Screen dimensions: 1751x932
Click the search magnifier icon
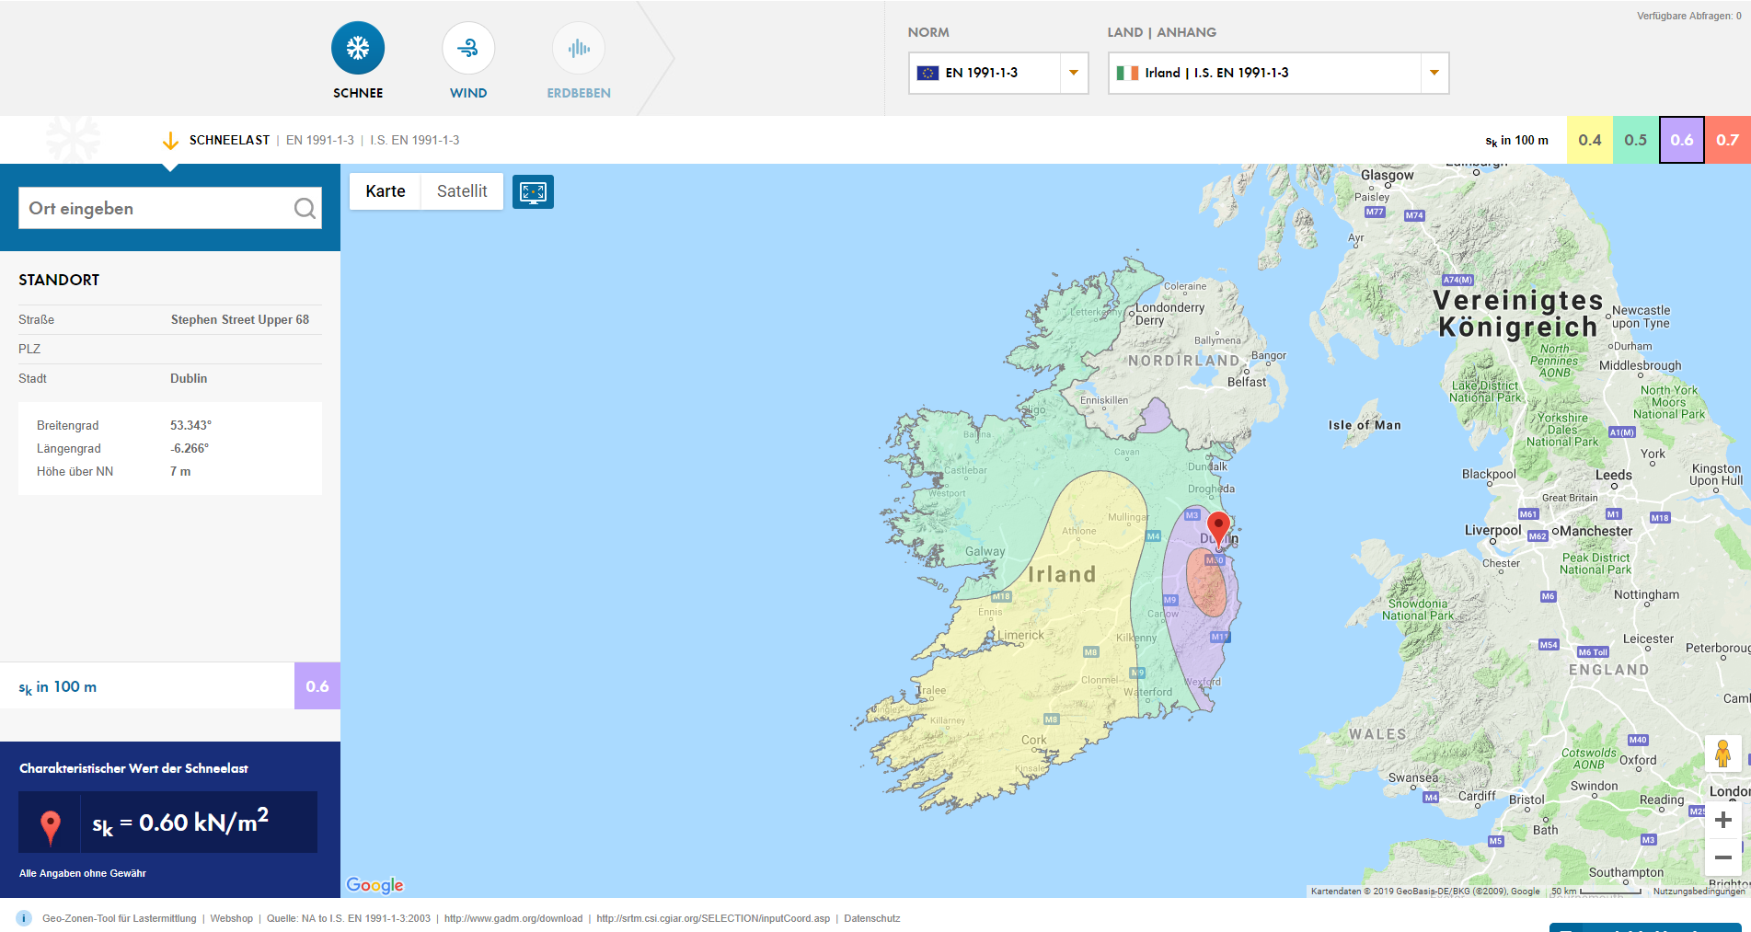pos(305,208)
